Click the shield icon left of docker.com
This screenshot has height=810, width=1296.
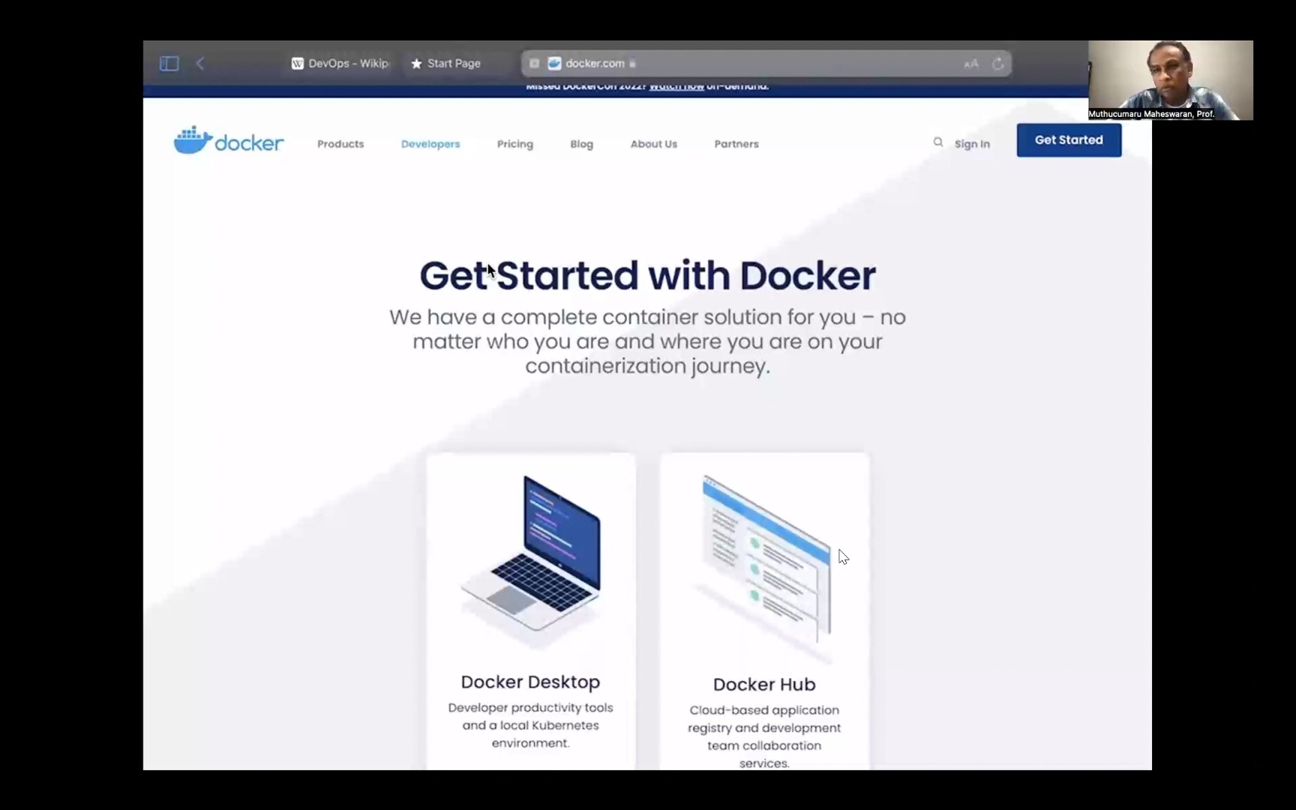tap(534, 64)
